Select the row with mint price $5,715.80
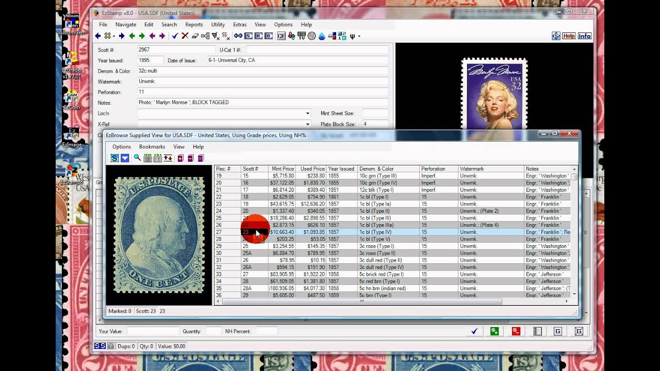 (x=393, y=176)
